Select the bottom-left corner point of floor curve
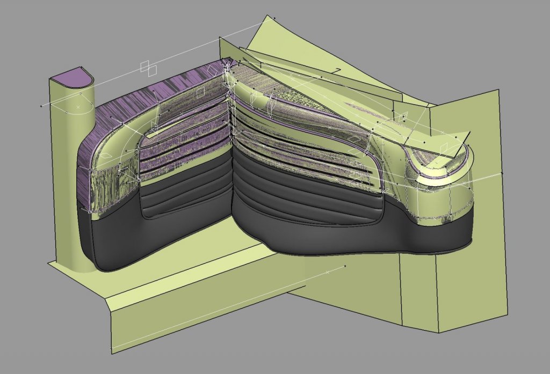Viewport: 550px width, 374px height. [x=112, y=351]
